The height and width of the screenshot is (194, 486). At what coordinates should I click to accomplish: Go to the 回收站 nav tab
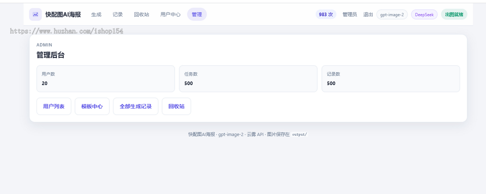click(141, 15)
